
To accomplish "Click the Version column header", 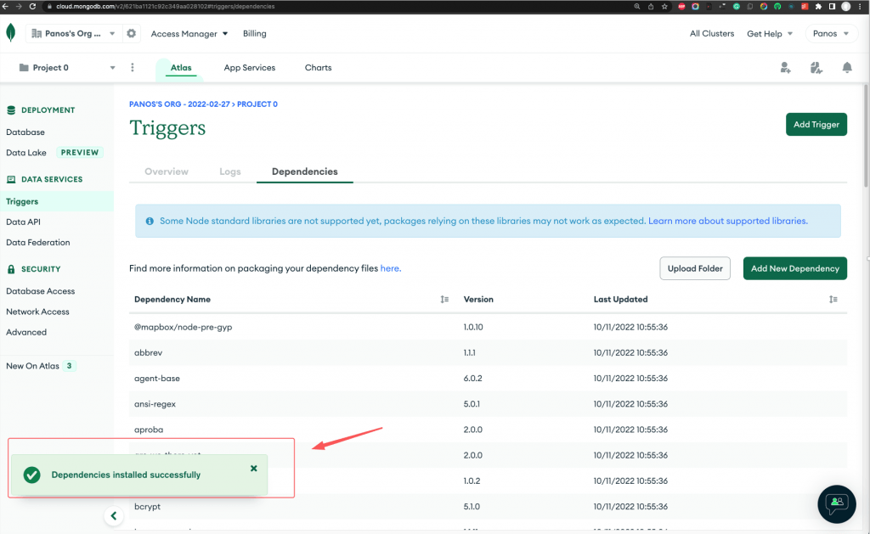I will tap(478, 300).
